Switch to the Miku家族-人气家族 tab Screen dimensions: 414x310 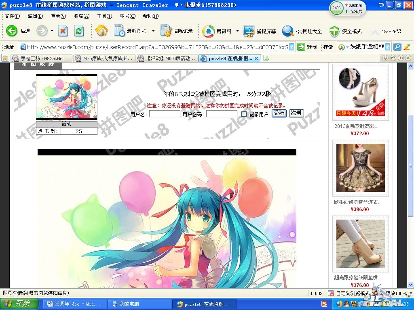[x=104, y=58]
